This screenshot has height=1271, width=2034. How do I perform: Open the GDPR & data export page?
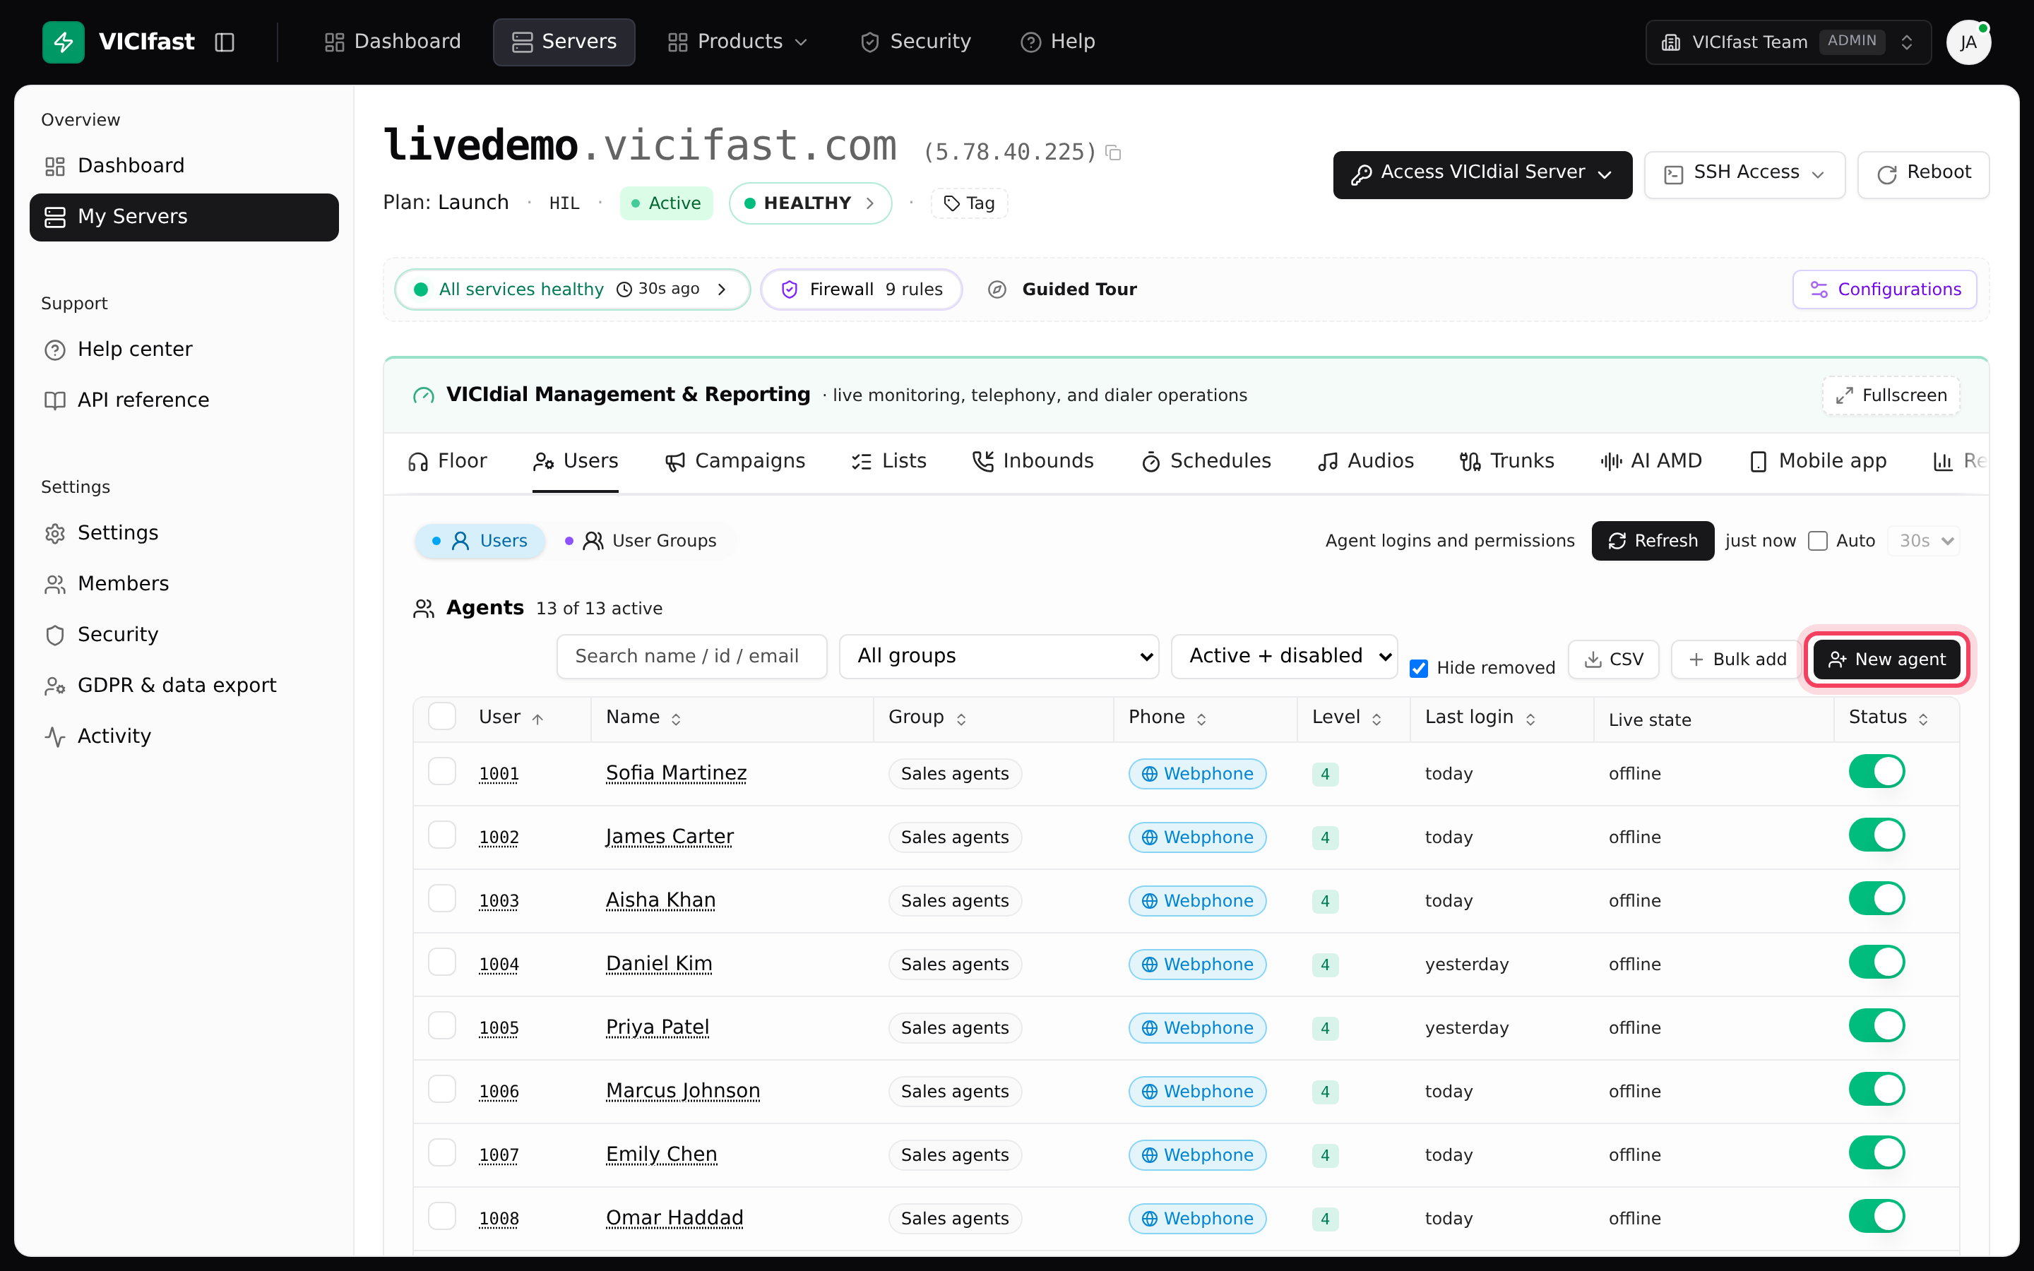point(184,685)
